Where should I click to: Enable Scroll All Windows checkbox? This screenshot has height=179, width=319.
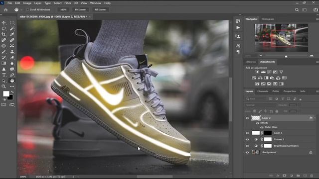(x=28, y=10)
